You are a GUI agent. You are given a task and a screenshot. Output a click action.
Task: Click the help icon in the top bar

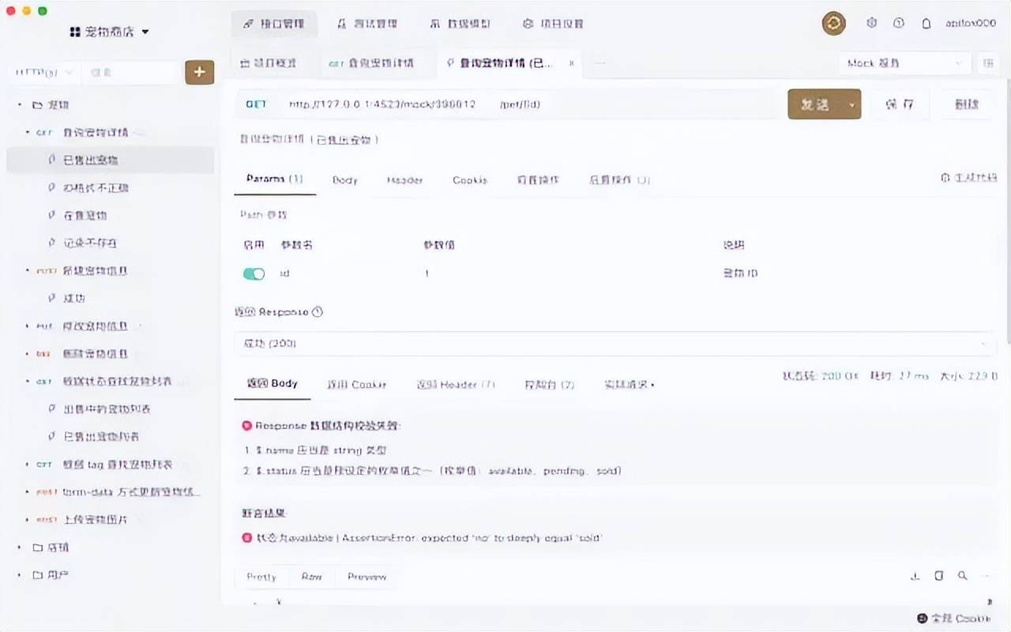[898, 24]
